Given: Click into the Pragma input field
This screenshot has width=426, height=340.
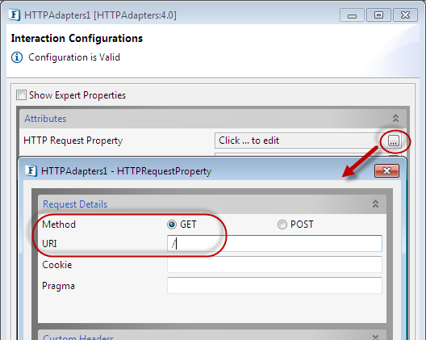Looking at the screenshot, I should tap(274, 286).
